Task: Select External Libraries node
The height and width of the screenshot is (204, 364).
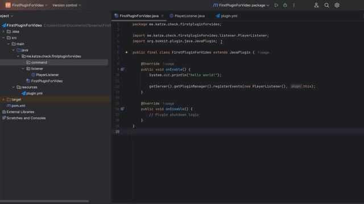Action: coord(20,112)
